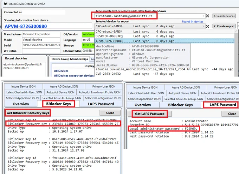
Task: Open Intune Device JSON tab in right panel
Action: coord(146,87)
